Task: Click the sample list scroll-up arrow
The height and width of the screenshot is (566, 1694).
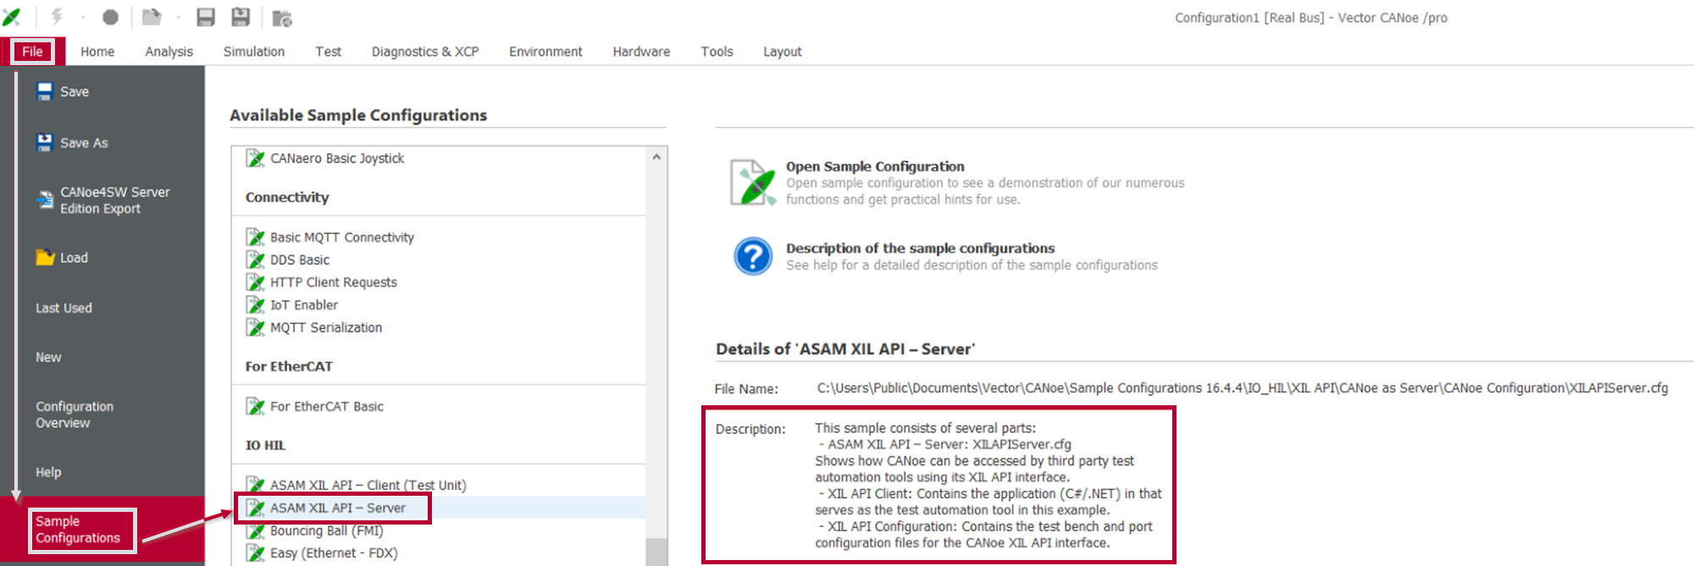Action: [x=656, y=157]
